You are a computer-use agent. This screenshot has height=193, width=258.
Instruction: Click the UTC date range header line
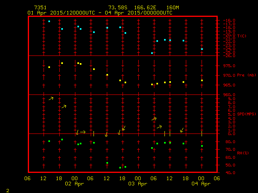(x=100, y=13)
